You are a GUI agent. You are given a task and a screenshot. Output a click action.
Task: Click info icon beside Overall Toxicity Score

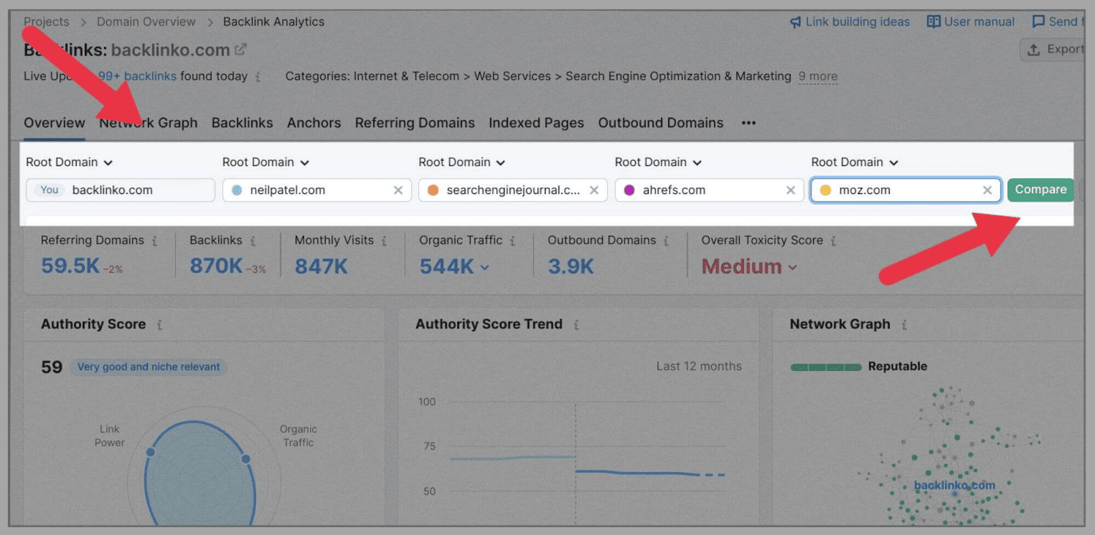(833, 241)
